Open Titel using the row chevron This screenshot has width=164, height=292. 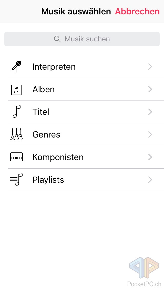tap(150, 112)
